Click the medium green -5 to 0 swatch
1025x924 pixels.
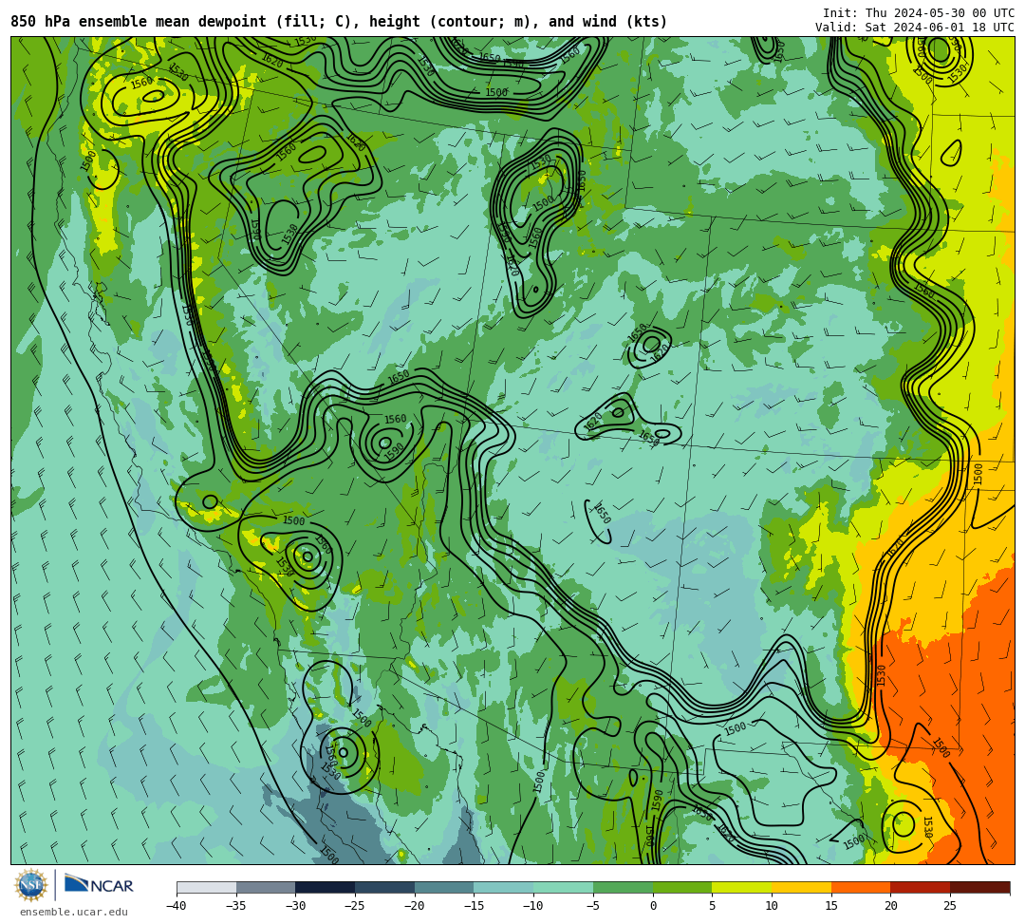point(623,887)
